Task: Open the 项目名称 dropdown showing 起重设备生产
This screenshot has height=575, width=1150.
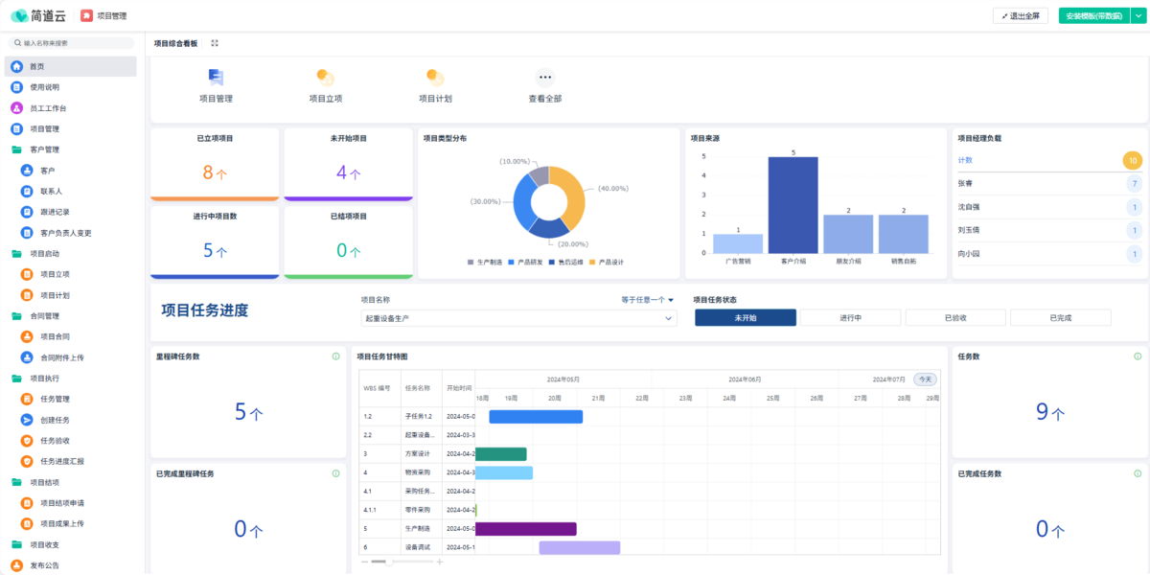Action: tap(517, 318)
